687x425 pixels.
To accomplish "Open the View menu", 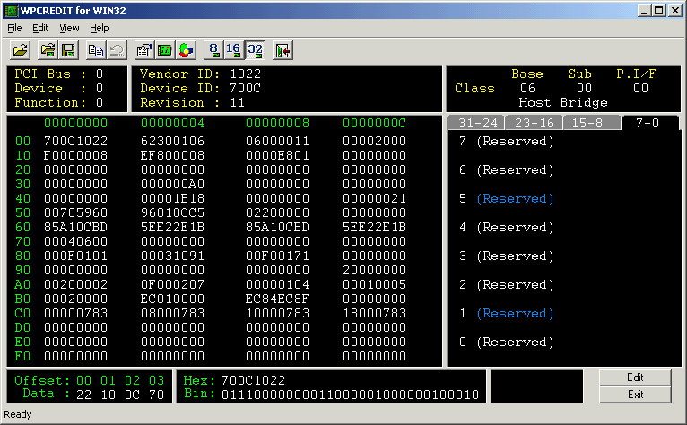I will (69, 28).
